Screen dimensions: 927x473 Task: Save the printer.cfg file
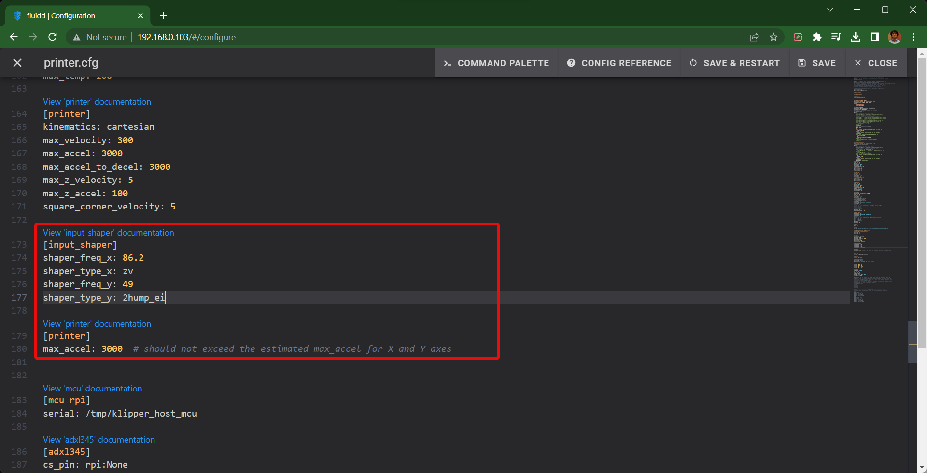817,63
